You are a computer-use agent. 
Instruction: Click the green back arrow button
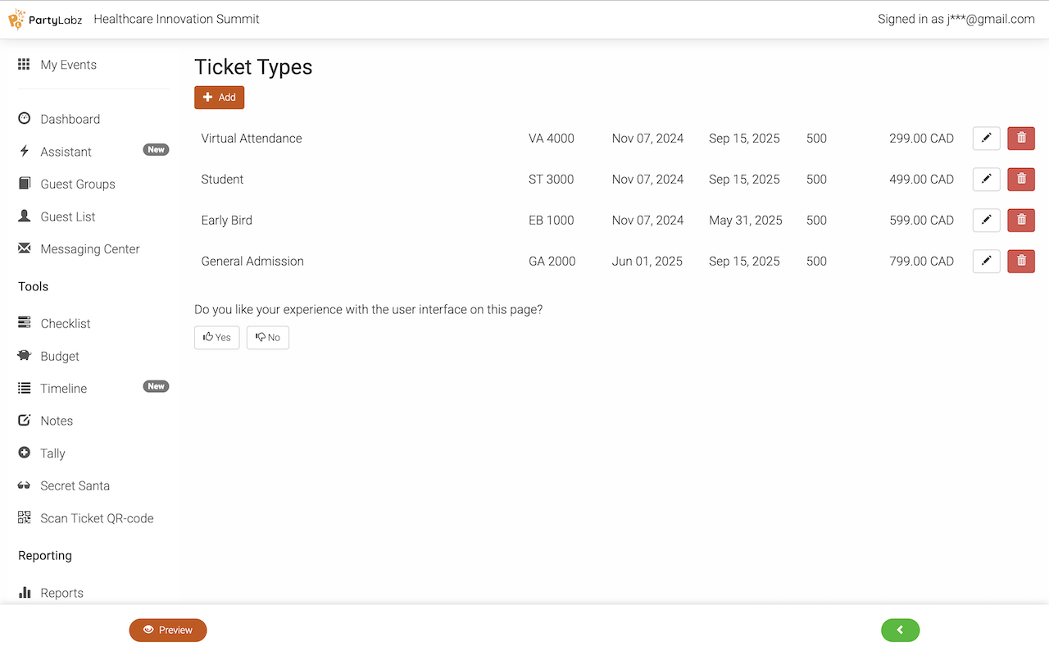pos(900,630)
